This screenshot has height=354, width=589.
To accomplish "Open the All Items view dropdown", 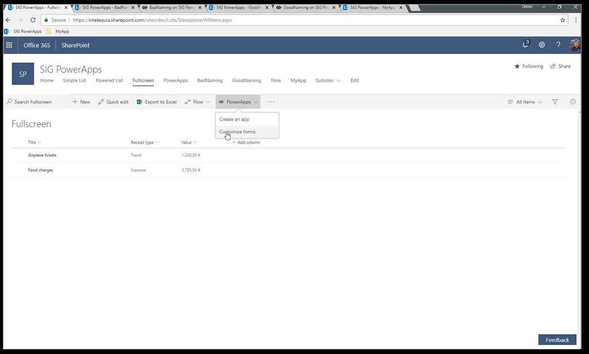I will [x=525, y=102].
